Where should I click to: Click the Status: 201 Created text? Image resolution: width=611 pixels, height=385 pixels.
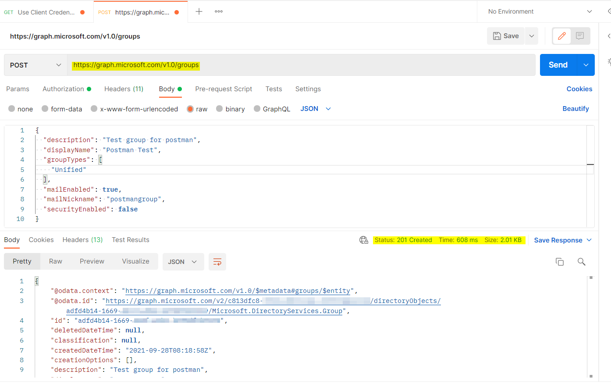coord(403,240)
